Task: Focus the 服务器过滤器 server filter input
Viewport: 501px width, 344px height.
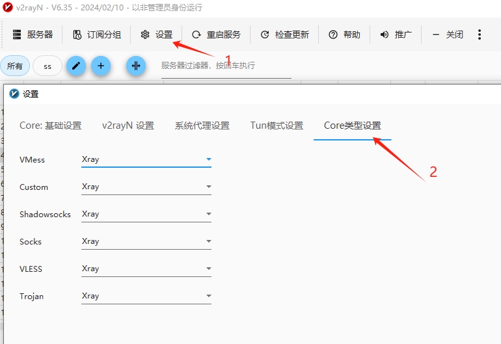Action: 226,66
